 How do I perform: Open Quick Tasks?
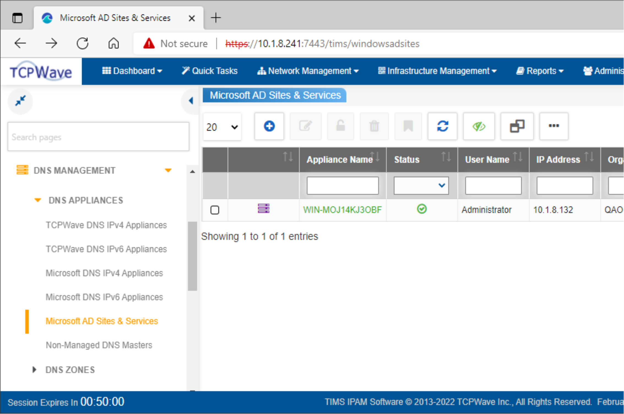click(x=210, y=71)
